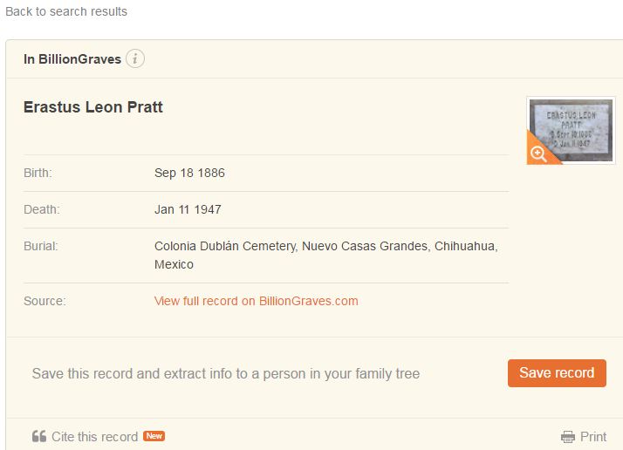Click the Print text link

tap(593, 437)
